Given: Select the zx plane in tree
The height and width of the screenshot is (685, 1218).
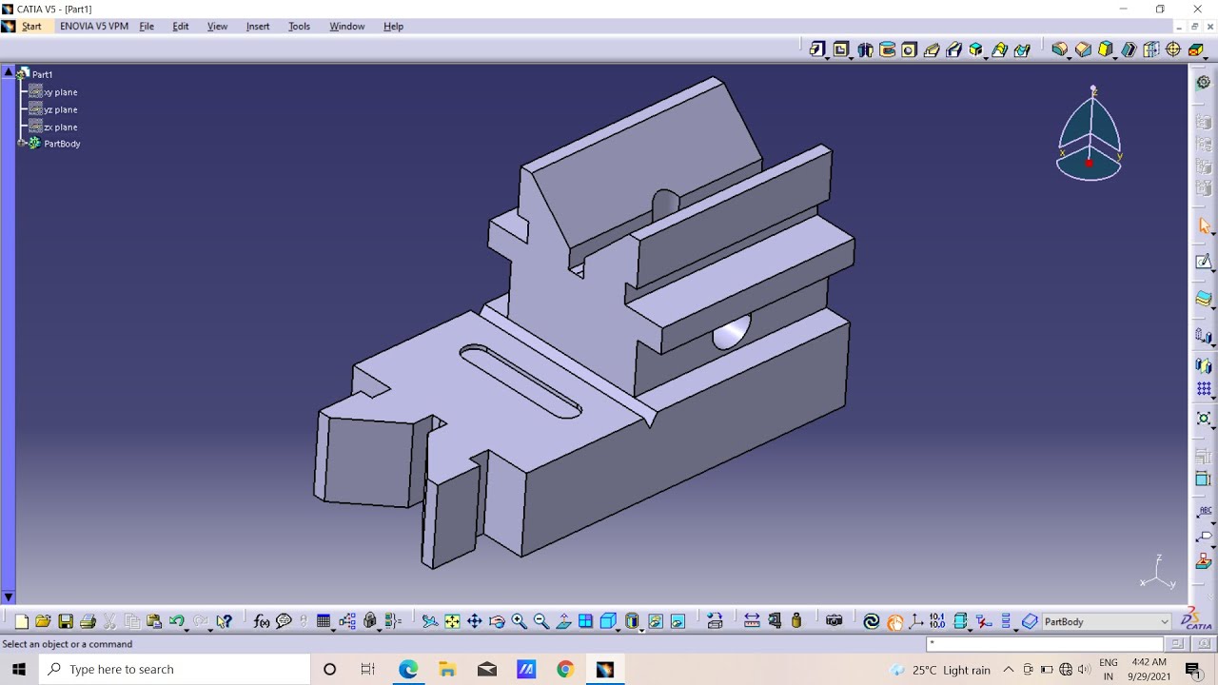Looking at the screenshot, I should pyautogui.click(x=61, y=127).
